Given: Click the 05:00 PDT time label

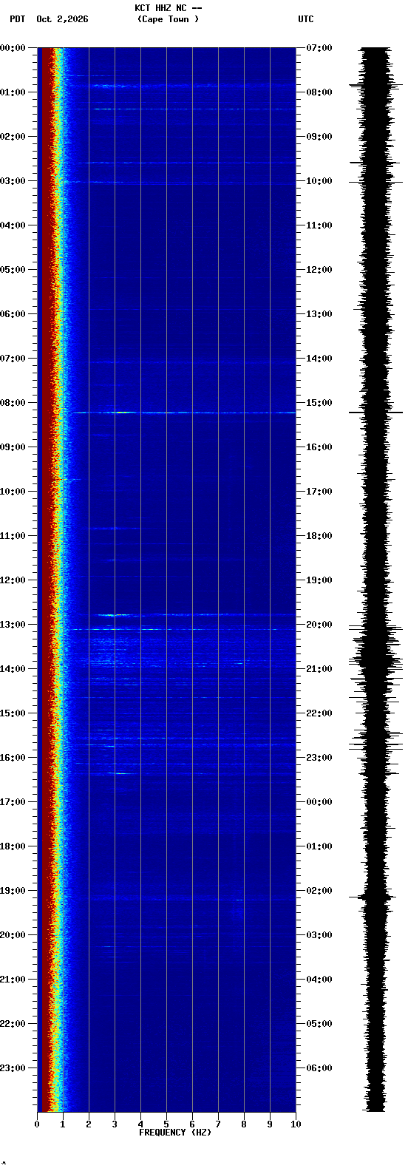Looking at the screenshot, I should [x=13, y=270].
